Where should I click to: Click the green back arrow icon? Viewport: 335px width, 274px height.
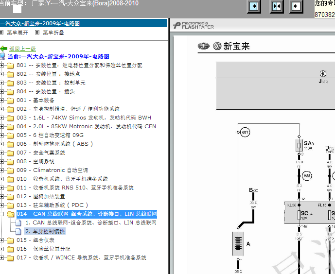click(x=3, y=49)
